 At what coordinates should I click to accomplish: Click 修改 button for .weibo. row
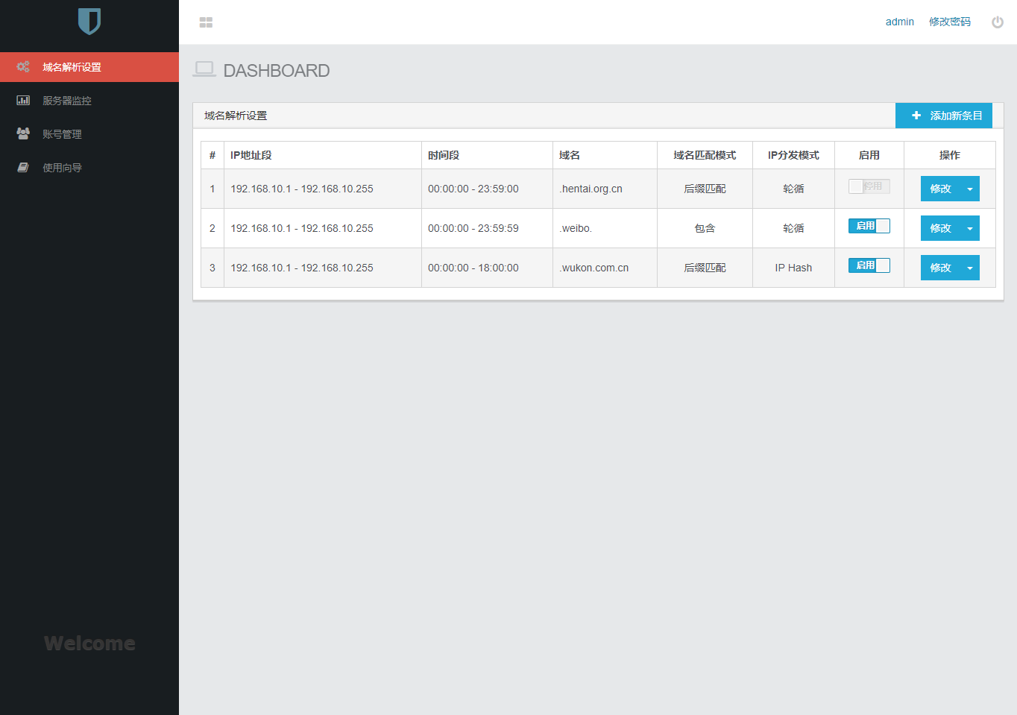pyautogui.click(x=940, y=228)
